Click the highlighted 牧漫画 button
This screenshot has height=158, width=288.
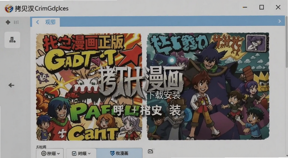(x=119, y=153)
